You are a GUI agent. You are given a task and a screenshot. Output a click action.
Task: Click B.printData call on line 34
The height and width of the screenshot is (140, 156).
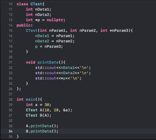42,131
